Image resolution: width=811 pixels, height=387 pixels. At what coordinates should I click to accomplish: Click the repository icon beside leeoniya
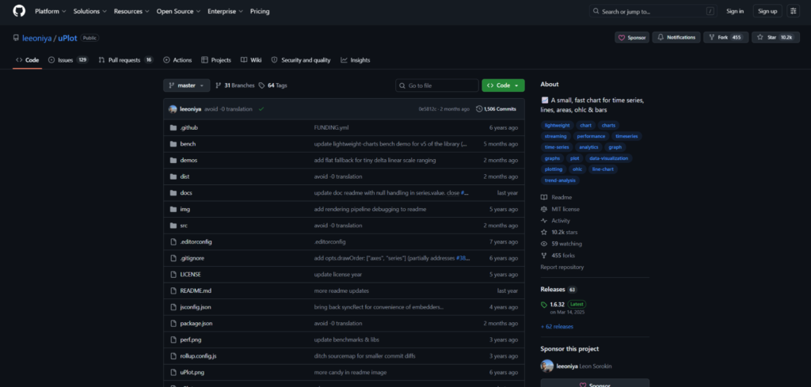[x=16, y=38]
